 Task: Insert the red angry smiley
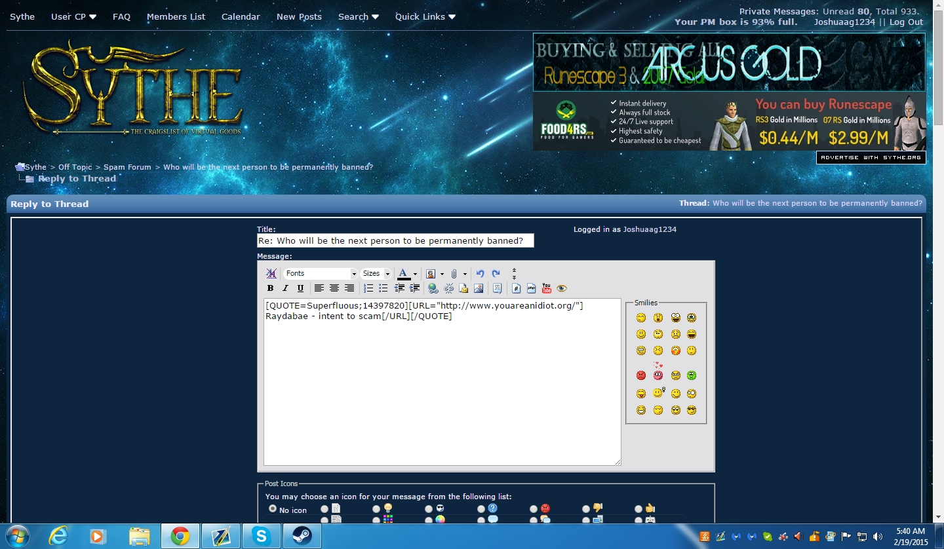pyautogui.click(x=641, y=375)
